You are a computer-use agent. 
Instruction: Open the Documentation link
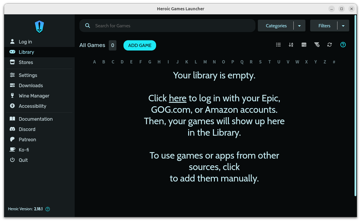39,119
